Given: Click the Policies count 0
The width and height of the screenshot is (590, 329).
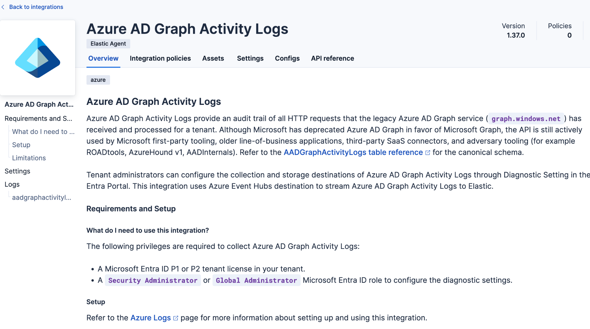Looking at the screenshot, I should [569, 35].
